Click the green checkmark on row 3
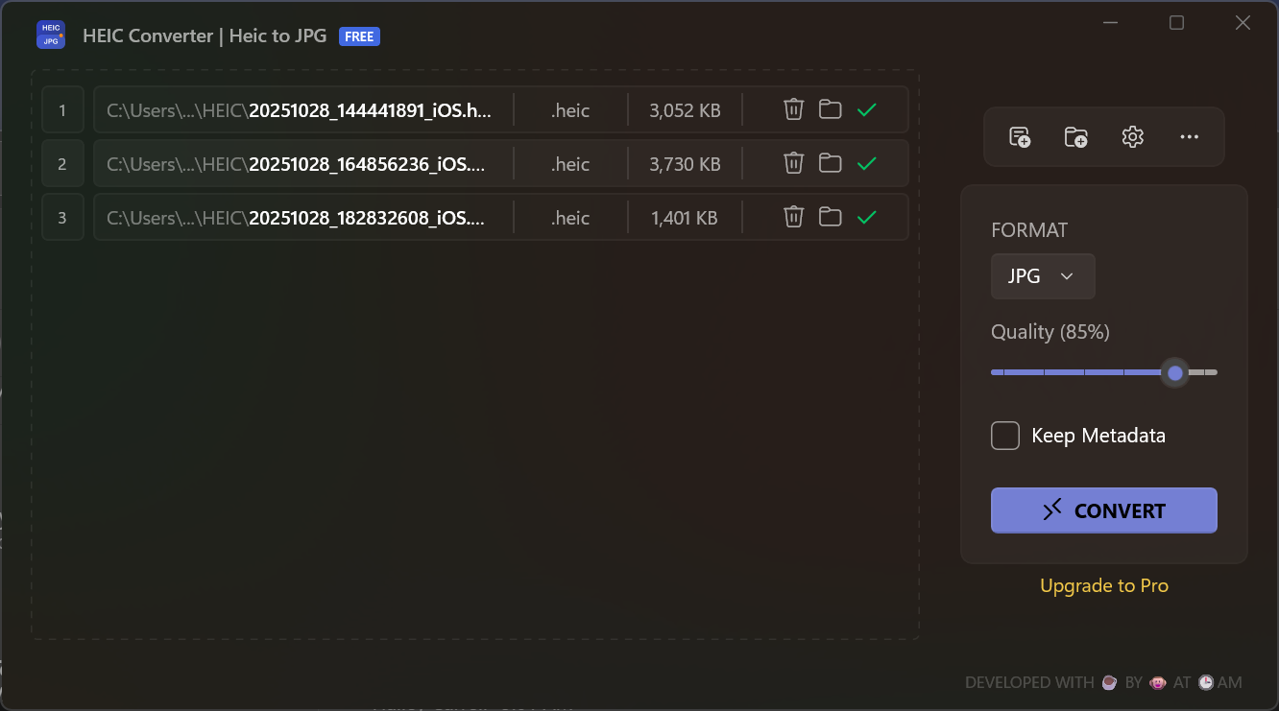This screenshot has width=1279, height=711. point(867,218)
